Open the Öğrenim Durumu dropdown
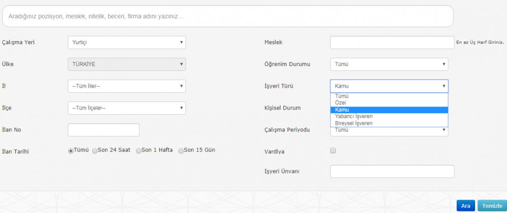This screenshot has width=507, height=213. coord(389,64)
